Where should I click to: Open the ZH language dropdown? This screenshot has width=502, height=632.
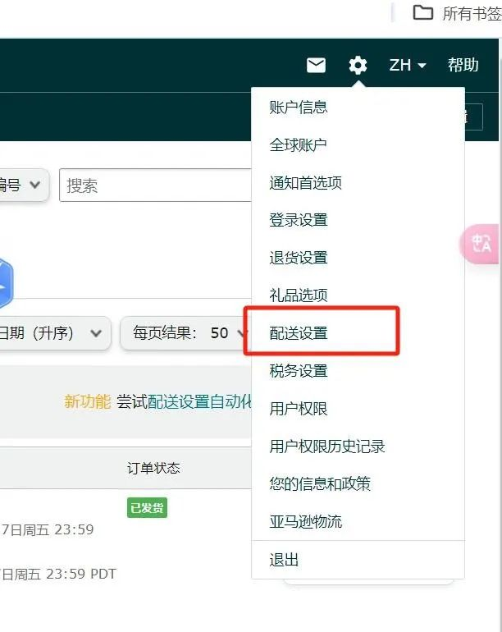coord(408,65)
